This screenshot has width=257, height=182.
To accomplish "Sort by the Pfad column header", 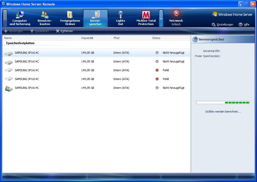I will tap(131, 38).
